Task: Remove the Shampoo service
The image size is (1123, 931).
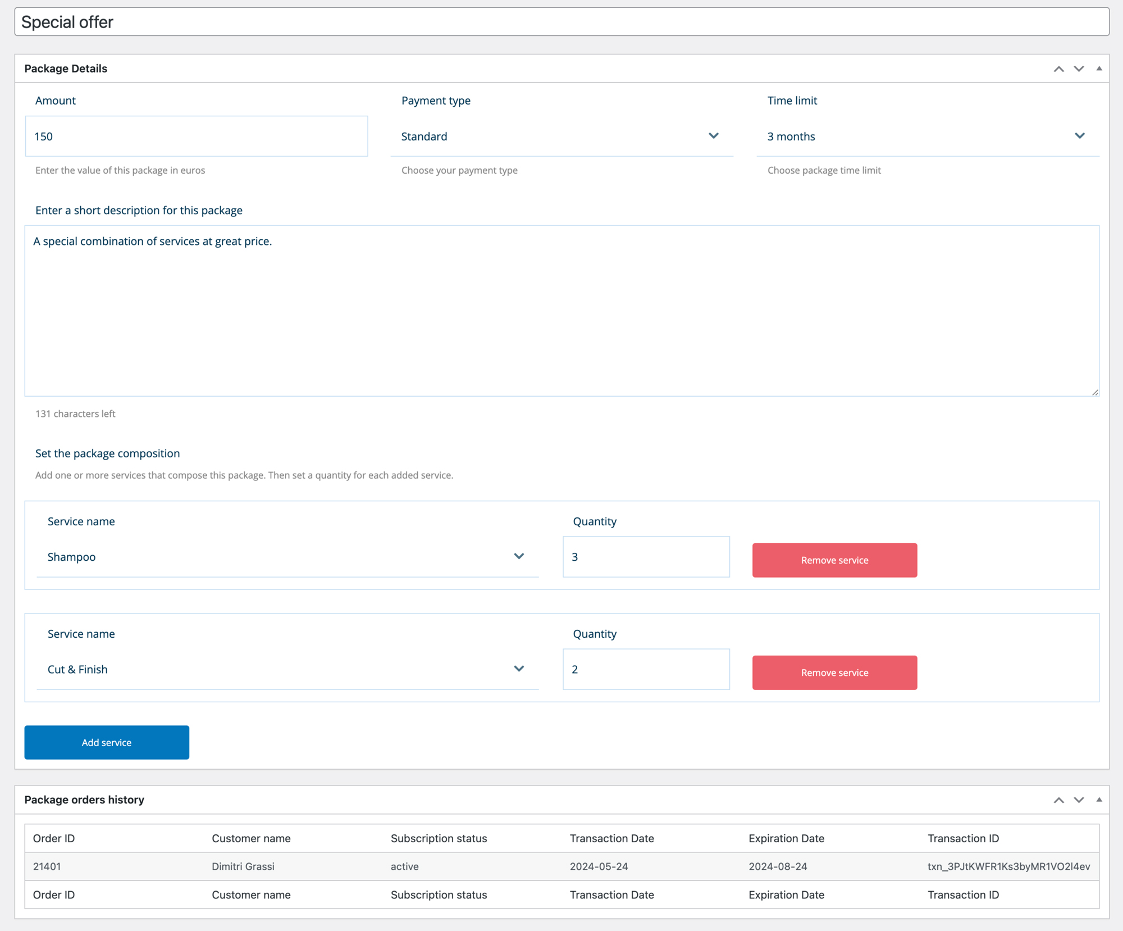Action: 834,560
